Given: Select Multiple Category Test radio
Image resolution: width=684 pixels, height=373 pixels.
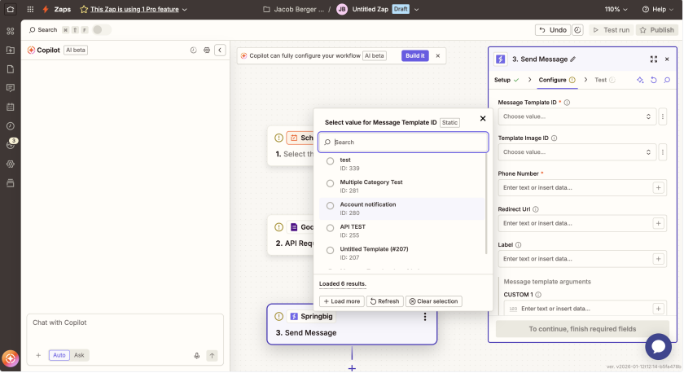Looking at the screenshot, I should coord(331,184).
